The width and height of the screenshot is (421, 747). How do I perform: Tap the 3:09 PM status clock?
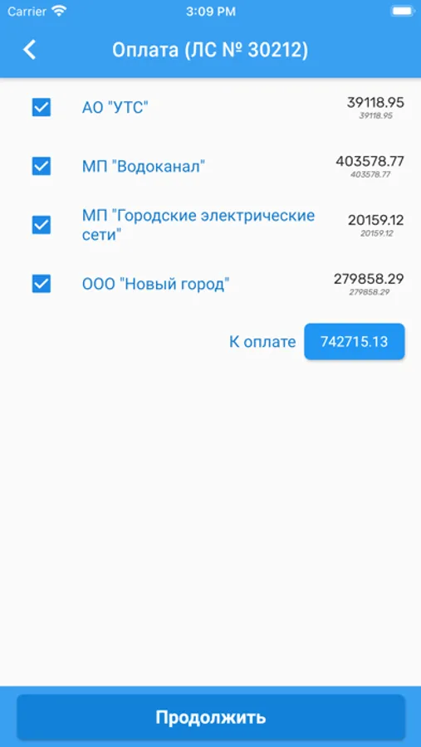point(210,12)
